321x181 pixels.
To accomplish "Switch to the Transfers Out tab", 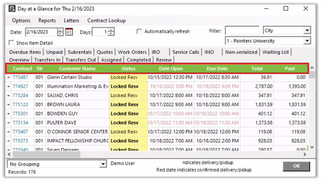I will (81, 60).
